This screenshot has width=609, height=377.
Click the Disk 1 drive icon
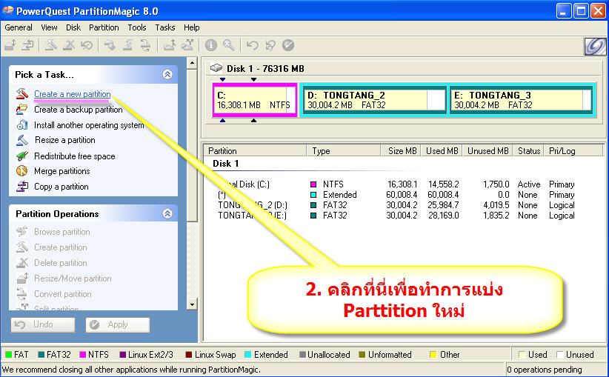[216, 68]
